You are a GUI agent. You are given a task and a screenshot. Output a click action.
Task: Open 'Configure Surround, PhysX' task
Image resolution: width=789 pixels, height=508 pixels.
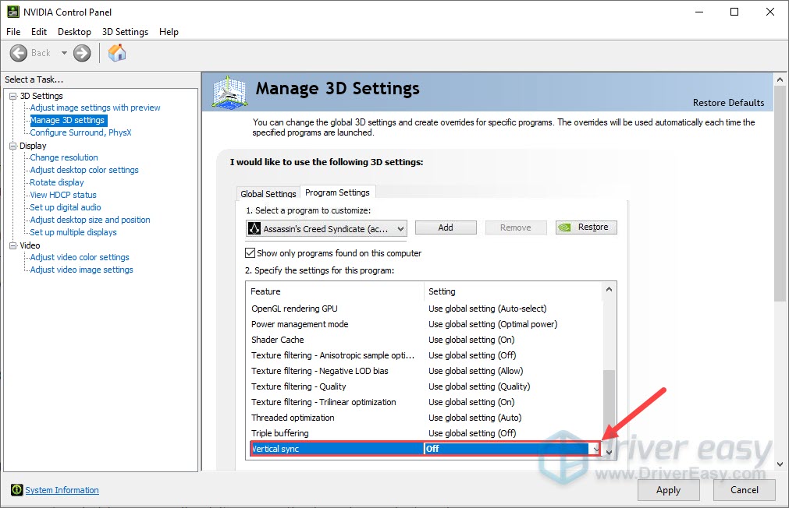click(80, 132)
